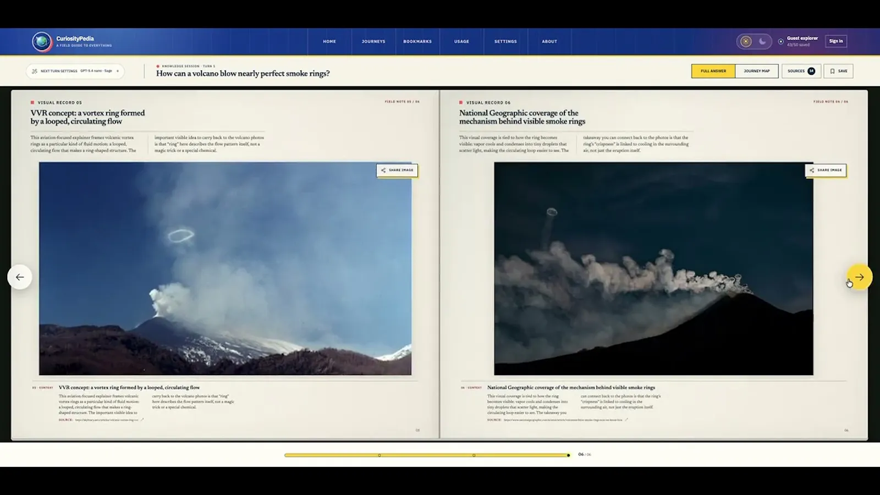Image resolution: width=880 pixels, height=495 pixels.
Task: Click the '06 / 06' page counter
Action: [585, 455]
